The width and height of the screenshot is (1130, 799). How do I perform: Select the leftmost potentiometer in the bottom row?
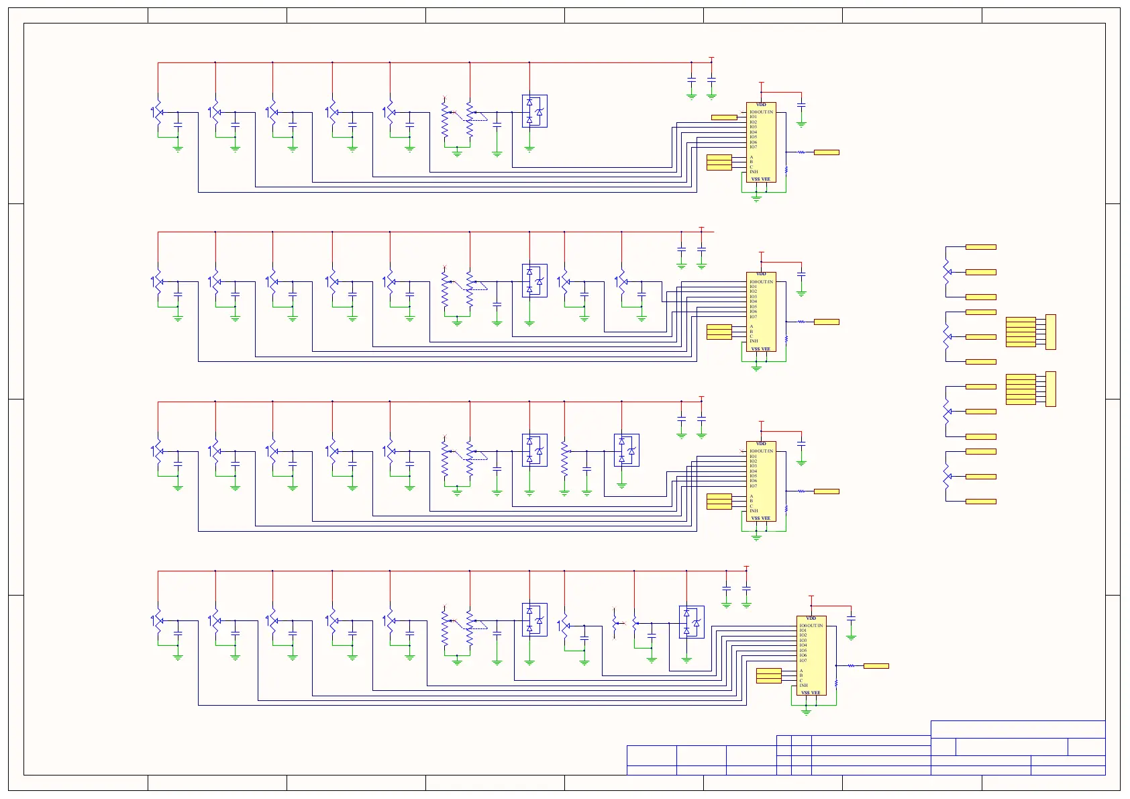coord(157,621)
